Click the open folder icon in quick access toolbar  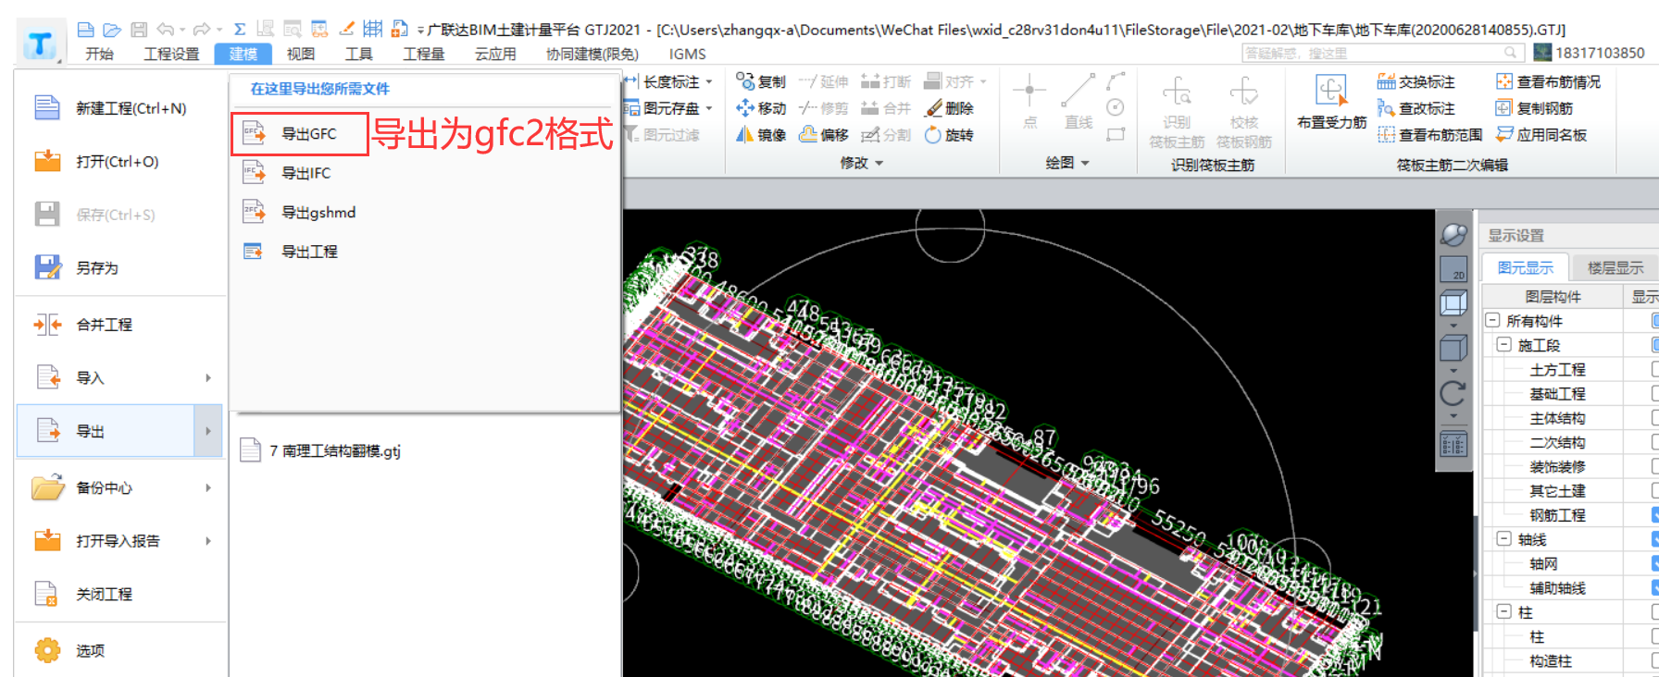(112, 30)
